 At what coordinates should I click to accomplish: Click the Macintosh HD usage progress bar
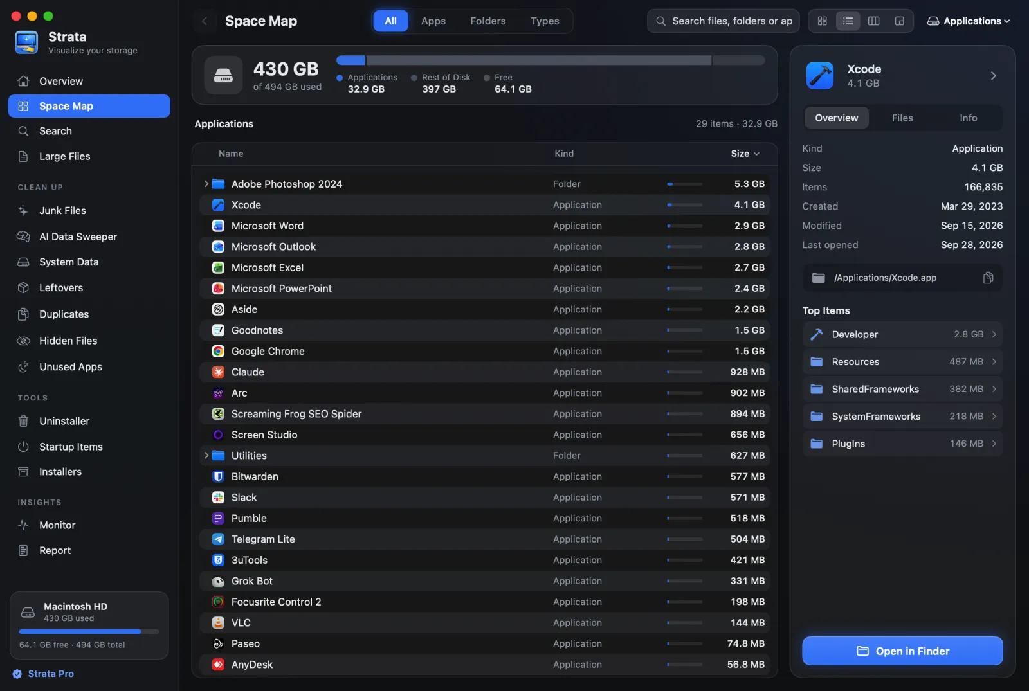pos(89,632)
